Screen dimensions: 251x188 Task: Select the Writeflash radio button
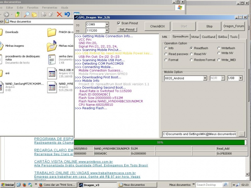click(x=219, y=48)
